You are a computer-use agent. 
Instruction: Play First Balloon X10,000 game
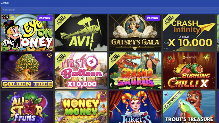81,71
